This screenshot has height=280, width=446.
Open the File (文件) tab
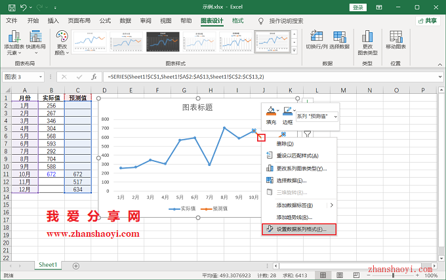click(12, 21)
